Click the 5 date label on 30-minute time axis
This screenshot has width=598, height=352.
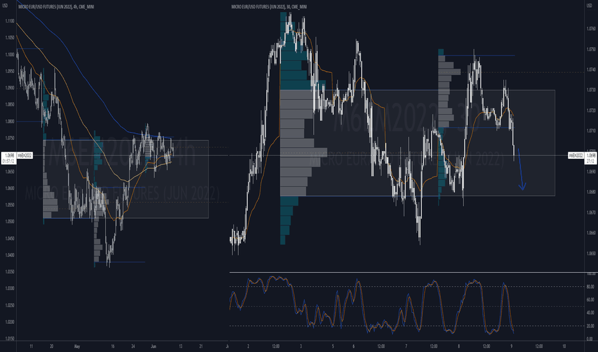tap(332, 346)
